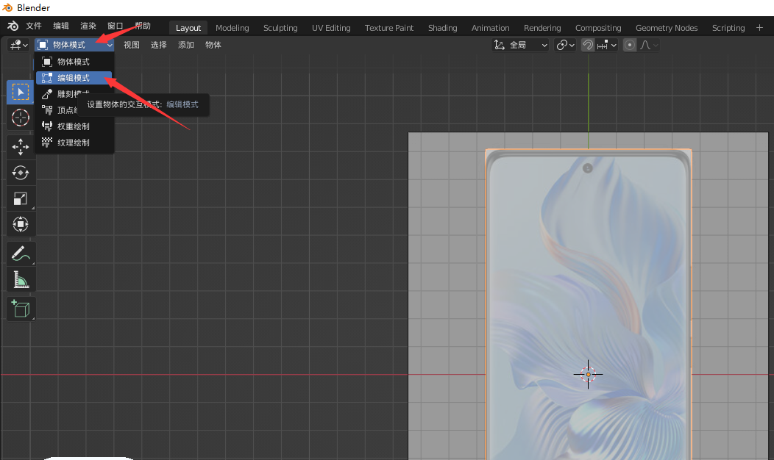
Task: Open the proportional falloff curve dropdown
Action: 649,46
